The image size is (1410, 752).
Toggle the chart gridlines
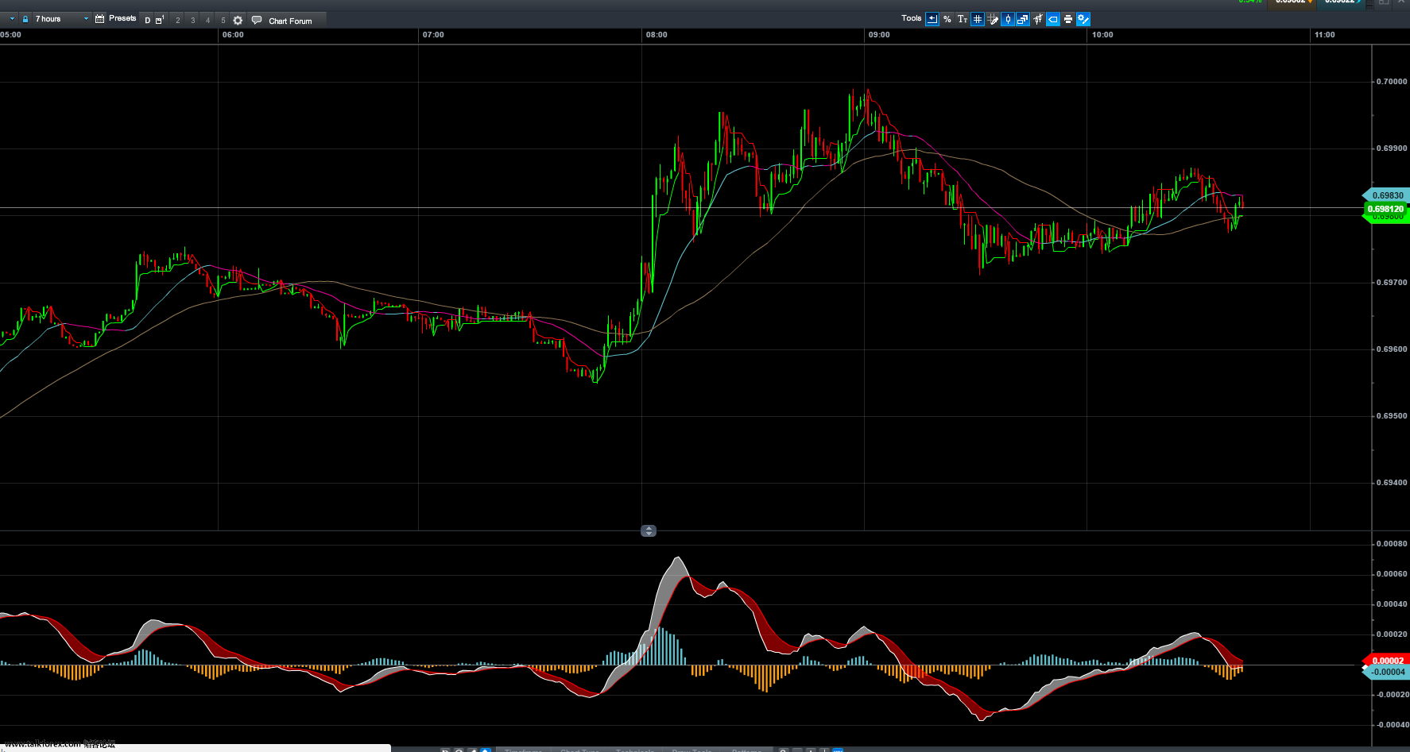pos(978,19)
